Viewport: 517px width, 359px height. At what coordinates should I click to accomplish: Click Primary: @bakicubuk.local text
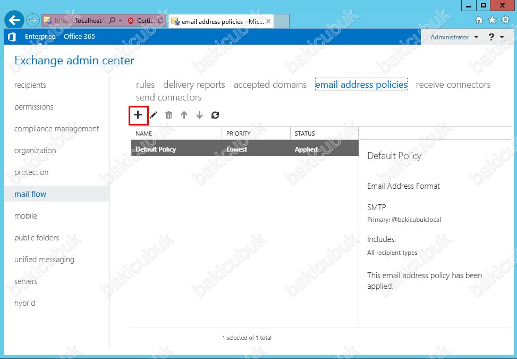coord(404,220)
